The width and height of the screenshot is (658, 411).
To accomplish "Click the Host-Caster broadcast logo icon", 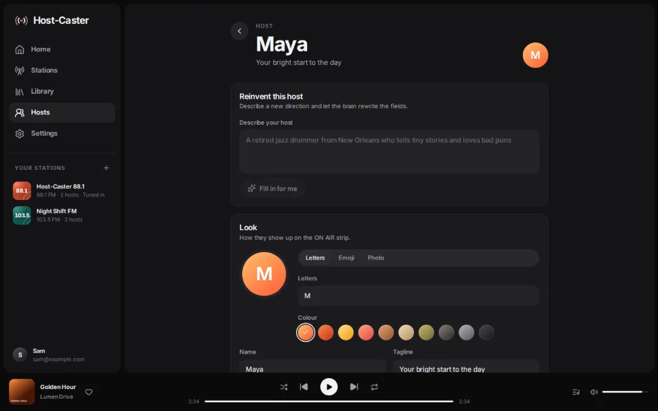I will [21, 20].
